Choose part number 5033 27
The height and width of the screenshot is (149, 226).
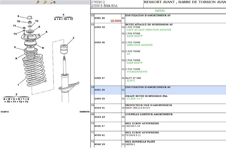click(99, 78)
